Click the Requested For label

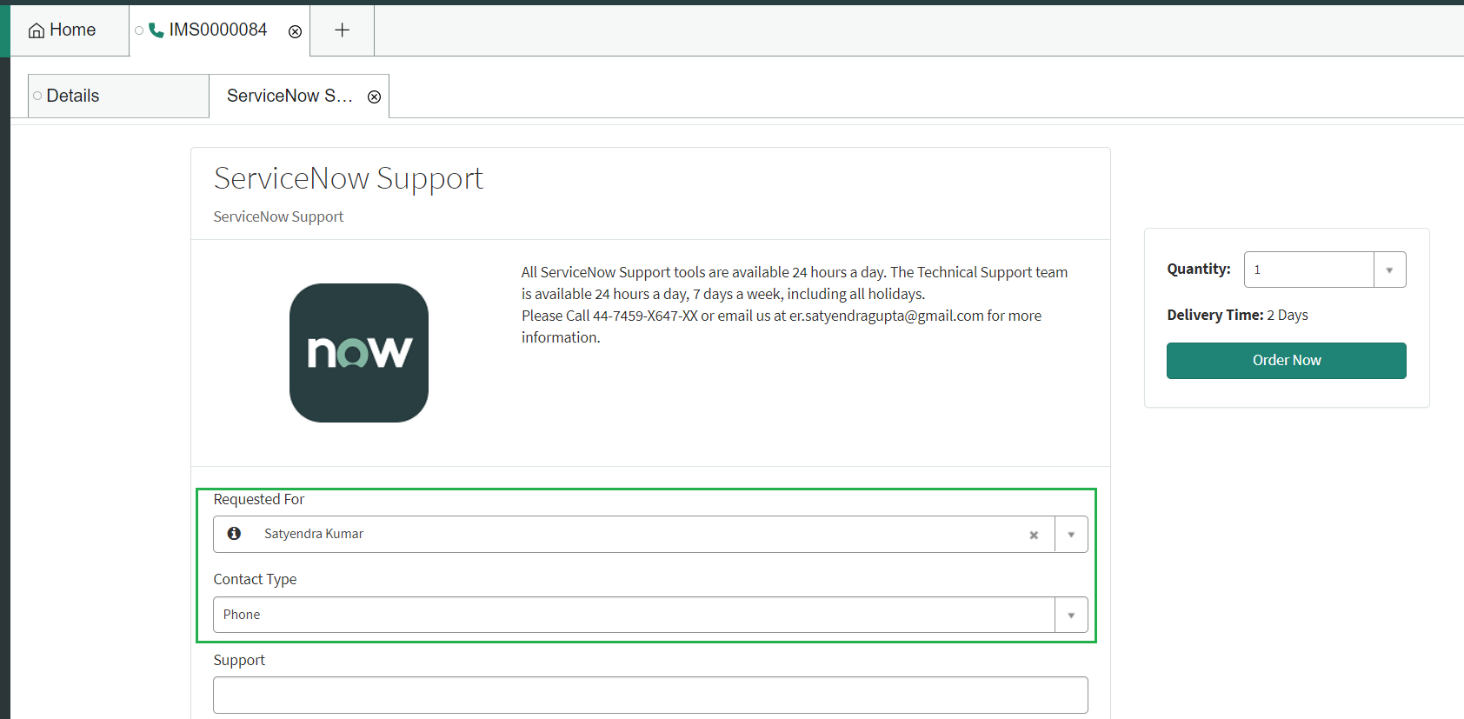pos(259,499)
